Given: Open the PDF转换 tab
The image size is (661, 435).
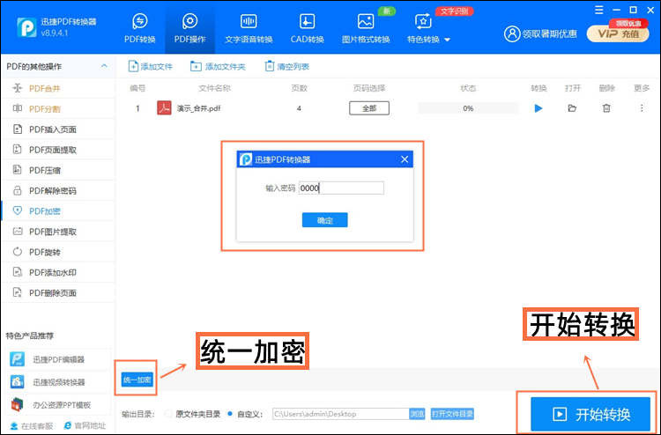Looking at the screenshot, I should (140, 28).
